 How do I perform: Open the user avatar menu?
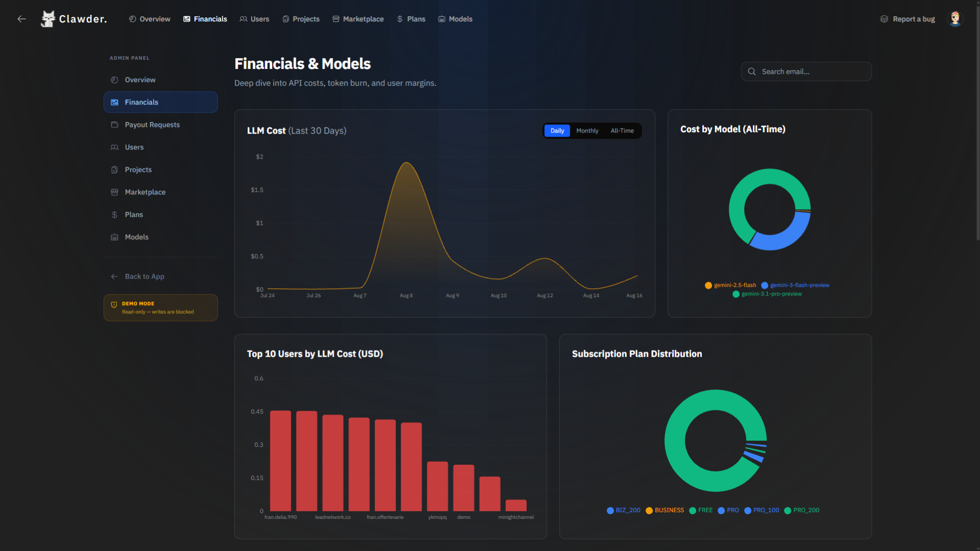click(x=955, y=19)
